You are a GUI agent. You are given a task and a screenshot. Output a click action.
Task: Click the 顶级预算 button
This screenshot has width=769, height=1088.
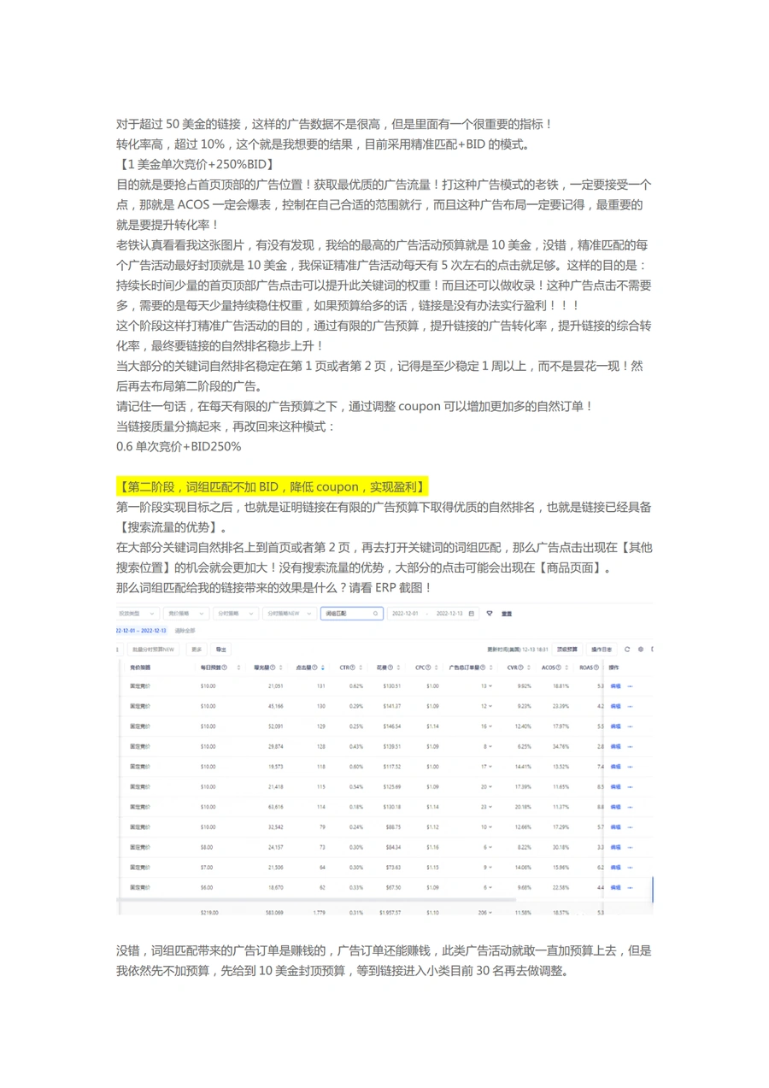coord(567,649)
